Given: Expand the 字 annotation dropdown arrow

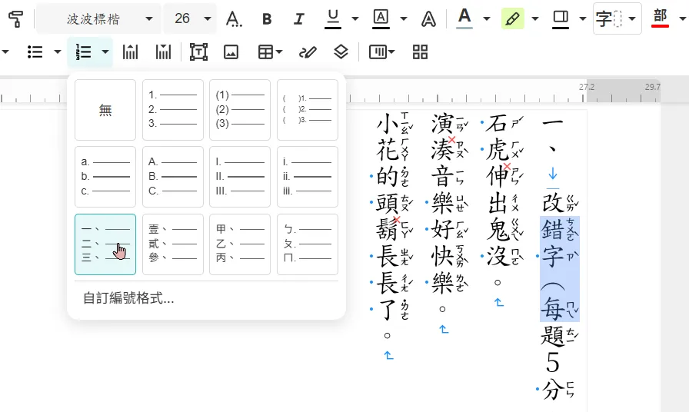Looking at the screenshot, I should coord(632,19).
